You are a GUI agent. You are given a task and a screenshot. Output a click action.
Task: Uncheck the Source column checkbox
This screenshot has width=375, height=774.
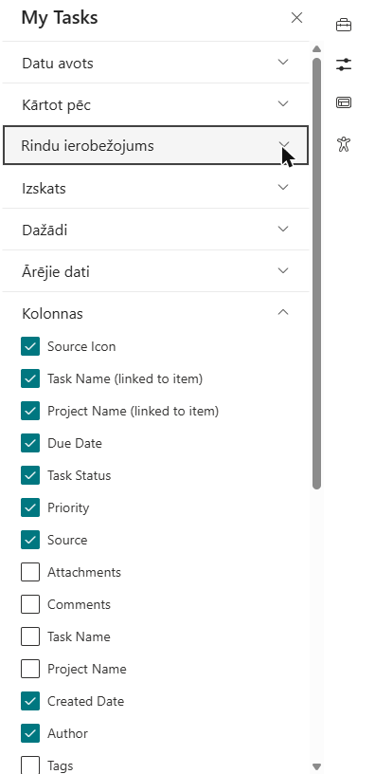pos(30,540)
